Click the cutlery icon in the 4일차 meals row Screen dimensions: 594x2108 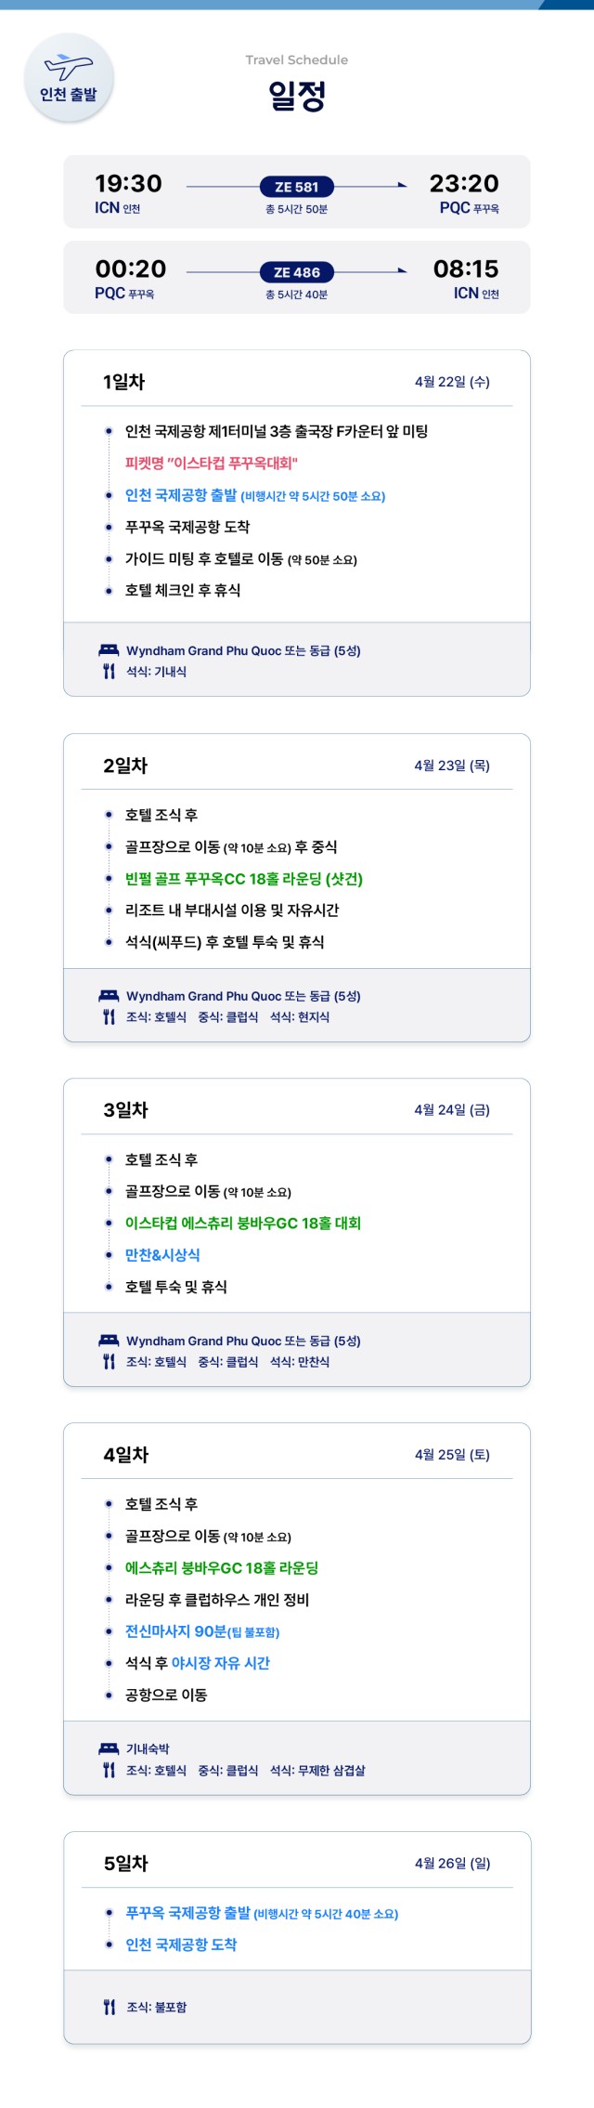[109, 1770]
